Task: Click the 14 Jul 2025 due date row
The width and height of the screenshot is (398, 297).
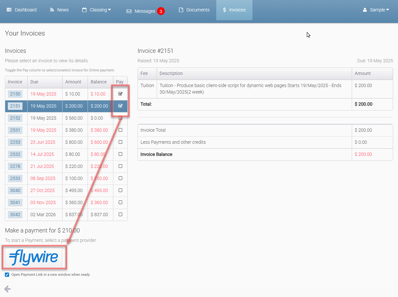Action: (x=42, y=154)
